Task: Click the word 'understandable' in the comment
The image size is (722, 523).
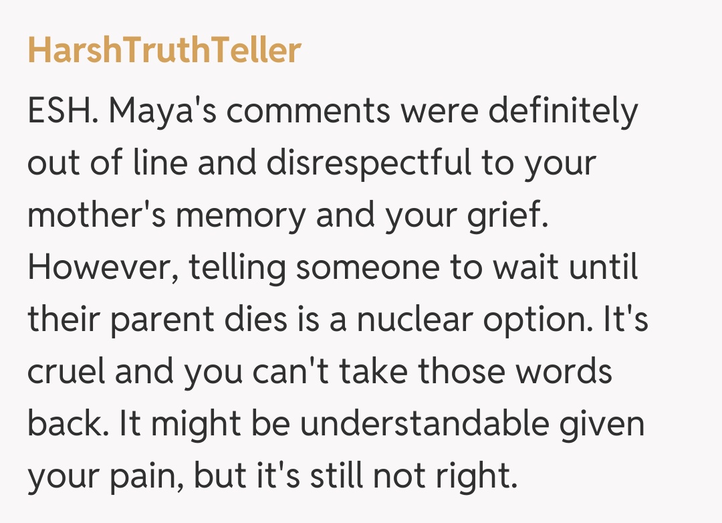Action: click(424, 425)
